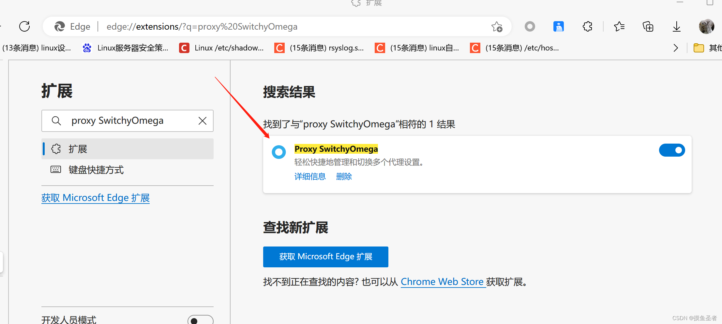Select 键盘快捷方式 in the sidebar
722x324 pixels.
coord(128,170)
